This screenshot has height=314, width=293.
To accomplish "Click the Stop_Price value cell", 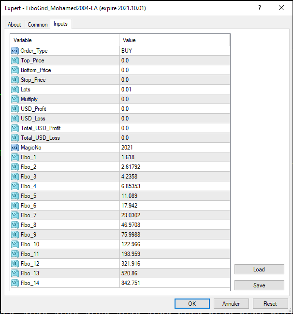I will 174,80.
